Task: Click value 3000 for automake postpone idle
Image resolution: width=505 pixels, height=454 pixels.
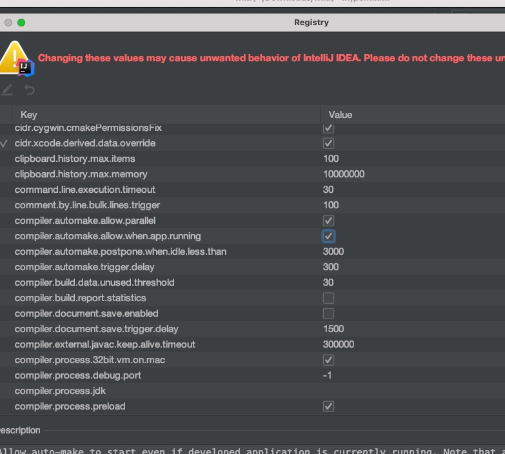Action: 333,252
